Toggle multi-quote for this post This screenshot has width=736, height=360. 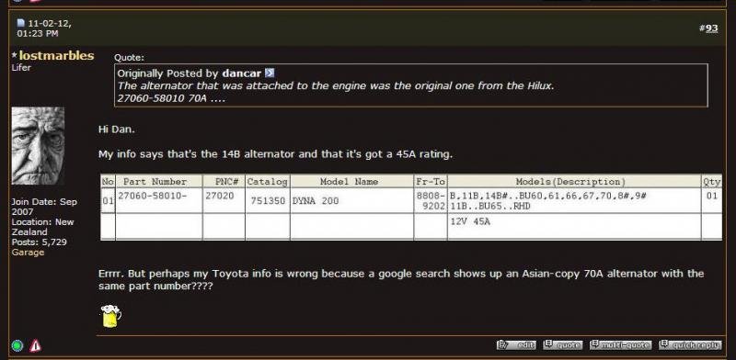coord(620,345)
